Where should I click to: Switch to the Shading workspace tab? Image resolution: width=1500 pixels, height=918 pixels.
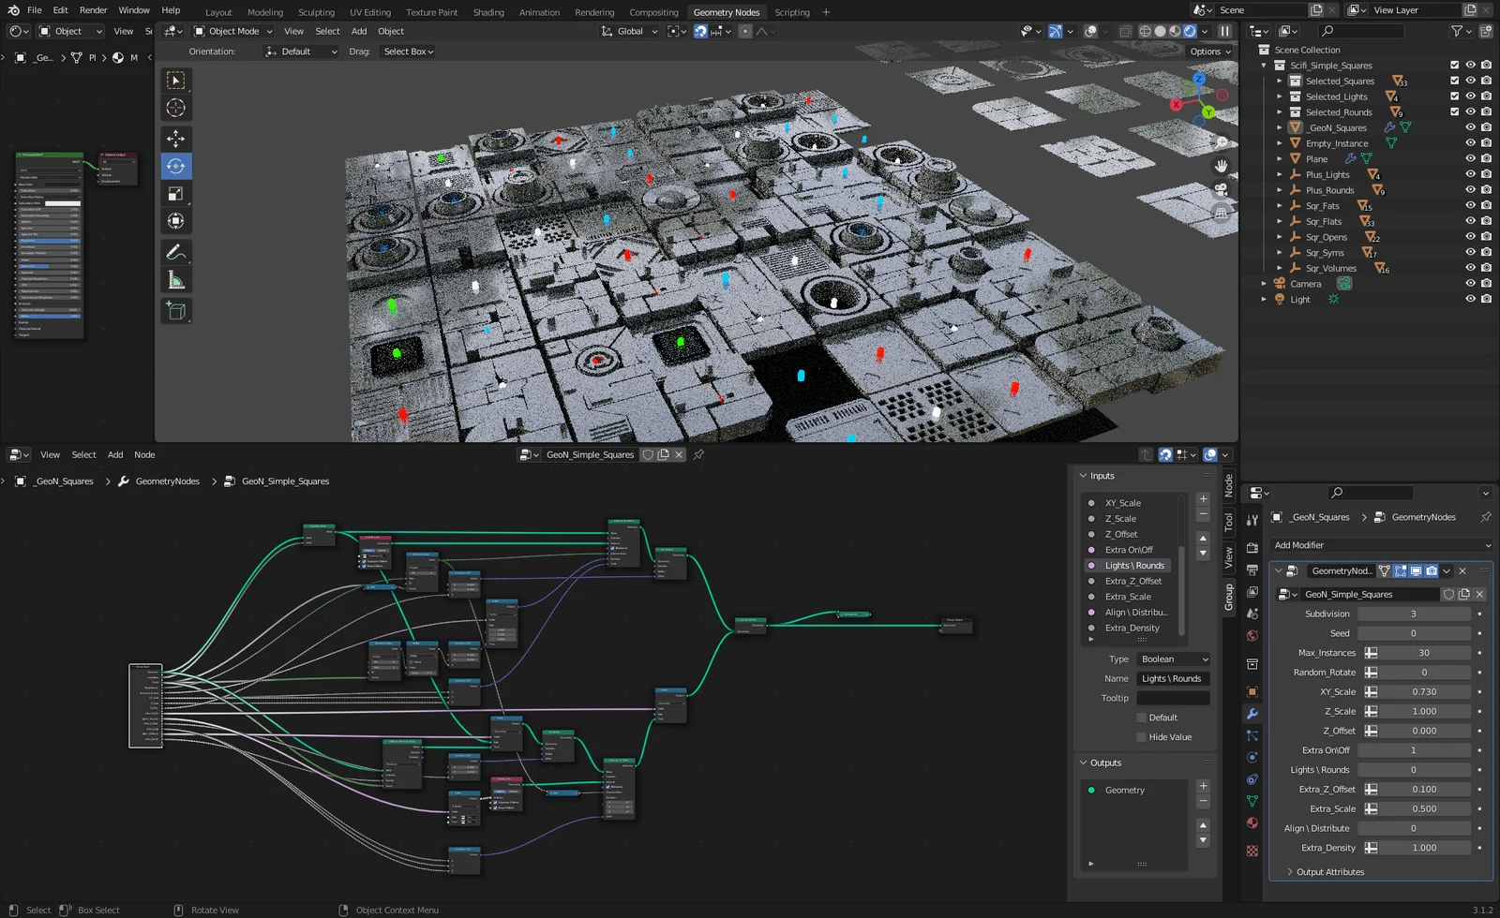(487, 12)
